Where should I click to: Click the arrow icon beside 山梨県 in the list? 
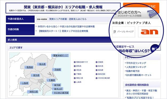[75, 82]
